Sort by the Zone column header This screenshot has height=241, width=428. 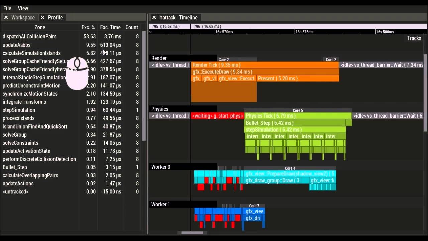[x=40, y=27]
